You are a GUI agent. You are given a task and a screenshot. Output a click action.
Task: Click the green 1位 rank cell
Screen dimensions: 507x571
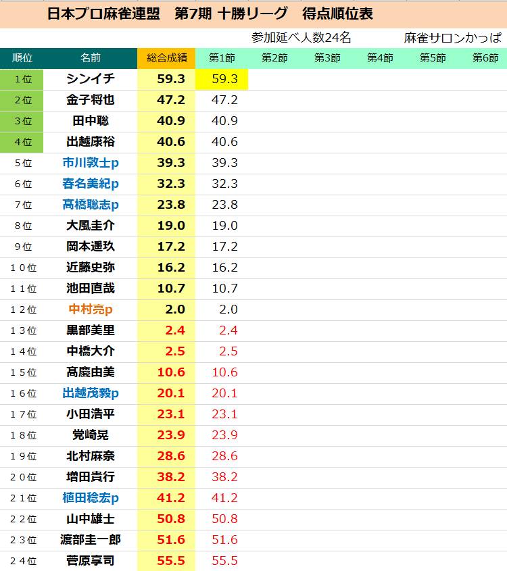click(x=22, y=79)
